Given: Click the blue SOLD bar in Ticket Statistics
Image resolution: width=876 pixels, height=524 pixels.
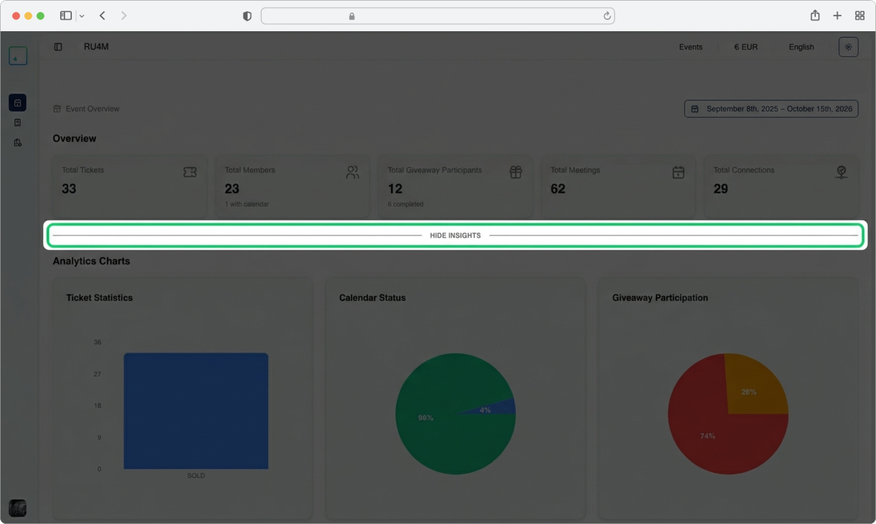Looking at the screenshot, I should click(196, 411).
